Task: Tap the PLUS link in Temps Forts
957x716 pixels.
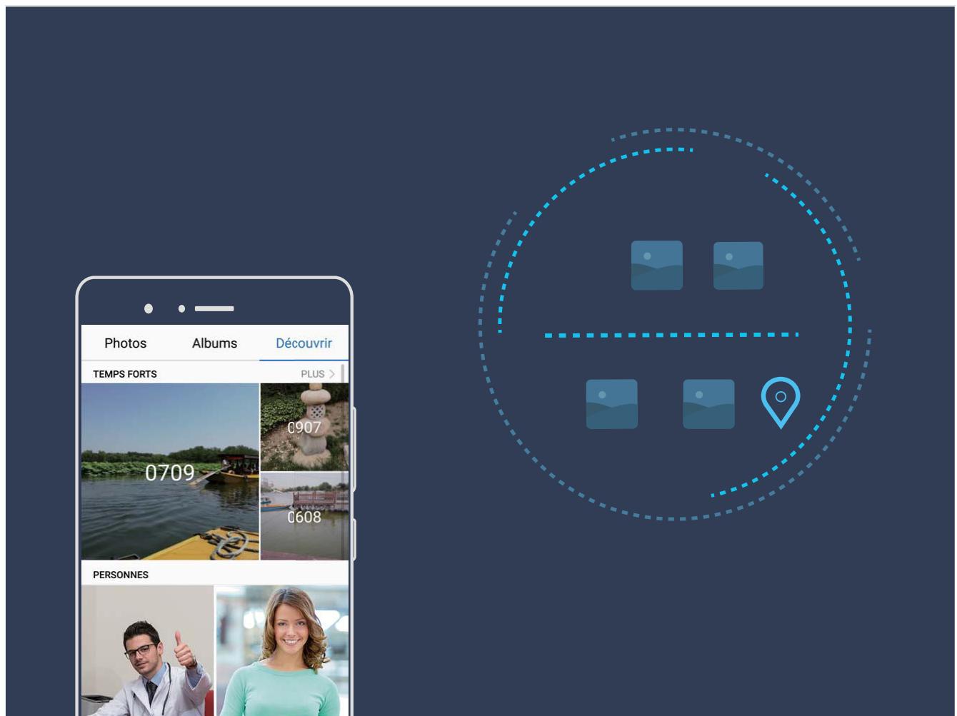Action: coord(313,374)
